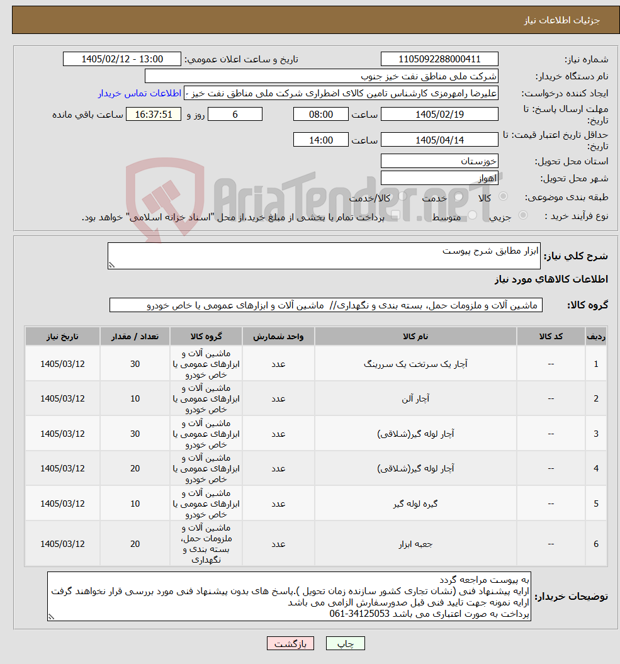Image resolution: width=620 pixels, height=664 pixels.
Task: Click the request creator field
Action: click(x=341, y=93)
